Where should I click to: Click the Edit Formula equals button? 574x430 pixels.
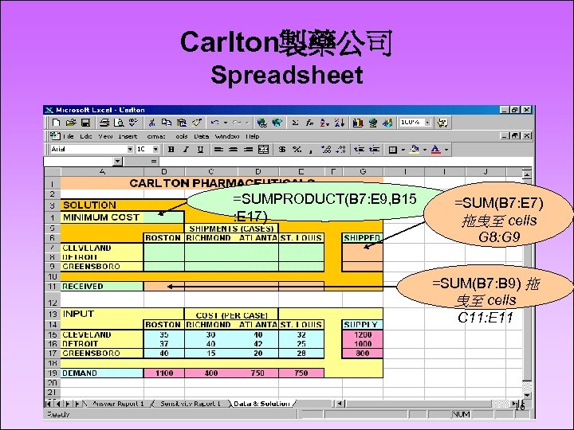pos(154,161)
